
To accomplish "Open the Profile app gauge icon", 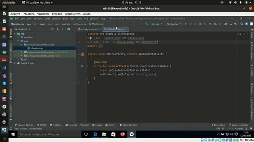I will (210, 24).
